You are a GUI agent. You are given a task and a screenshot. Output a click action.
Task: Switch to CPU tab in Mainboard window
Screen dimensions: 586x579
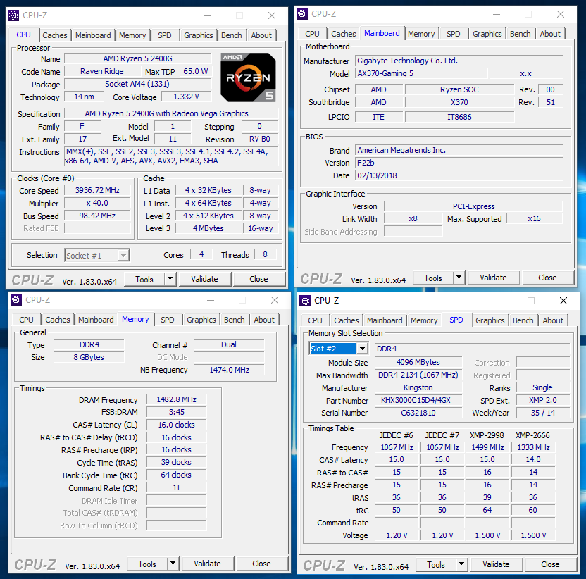[312, 34]
